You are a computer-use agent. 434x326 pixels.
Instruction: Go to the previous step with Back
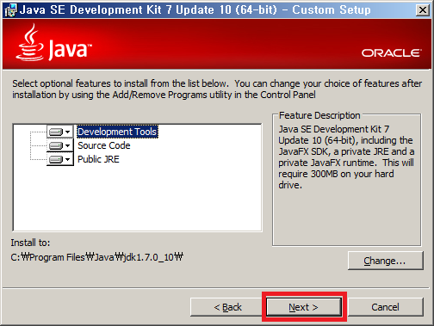(227, 307)
